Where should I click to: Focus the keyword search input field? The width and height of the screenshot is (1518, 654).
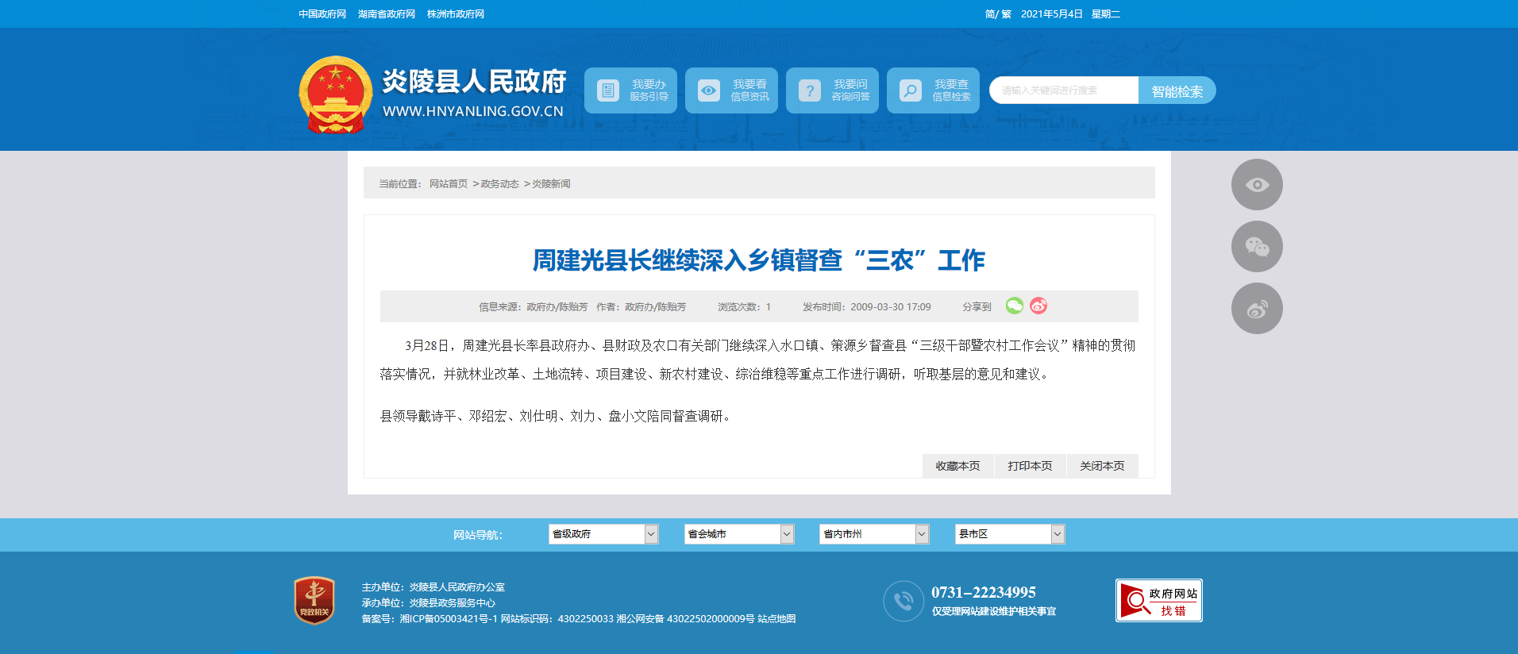coord(1063,90)
